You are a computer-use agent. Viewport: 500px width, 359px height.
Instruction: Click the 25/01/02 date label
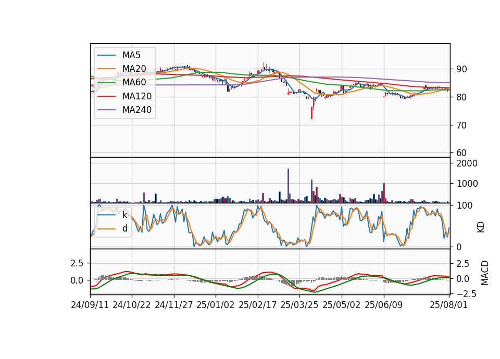tap(216, 305)
